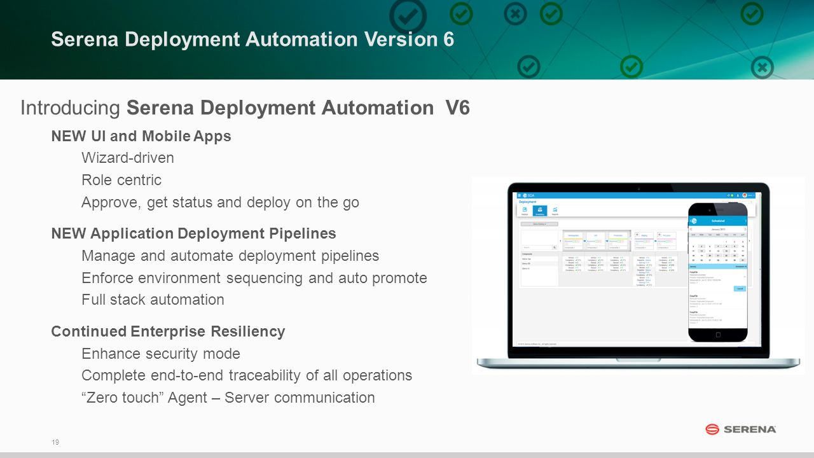Open the hamburger menu in the SDA laptop screen

tap(519, 195)
